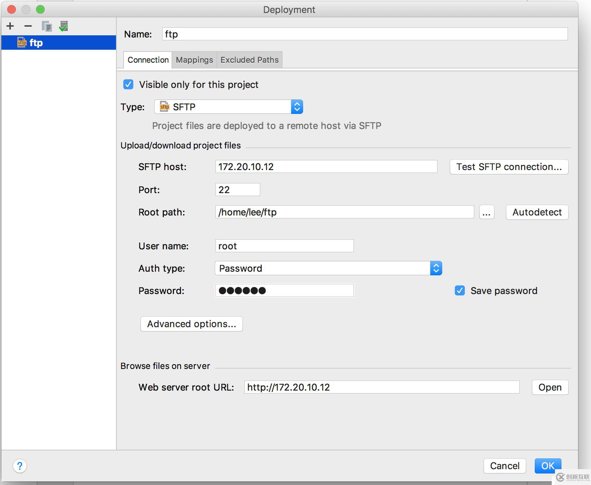
Task: Toggle the Save password checkbox
Action: (x=460, y=290)
